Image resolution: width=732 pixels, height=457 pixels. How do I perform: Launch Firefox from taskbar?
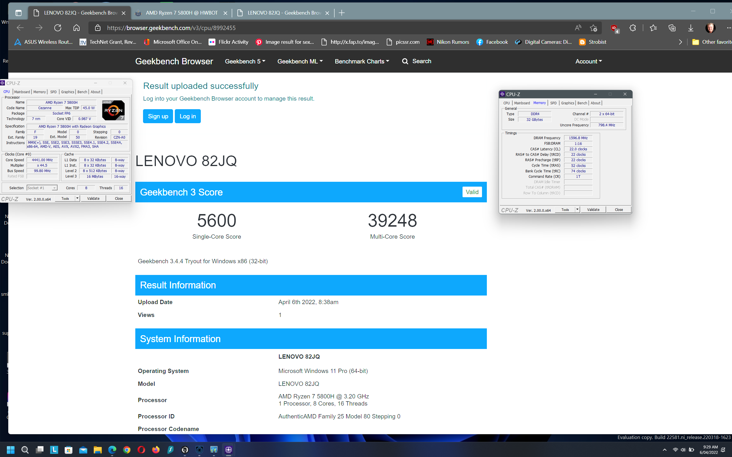point(156,450)
